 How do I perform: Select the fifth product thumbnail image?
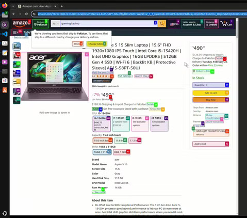pyautogui.click(x=17, y=82)
